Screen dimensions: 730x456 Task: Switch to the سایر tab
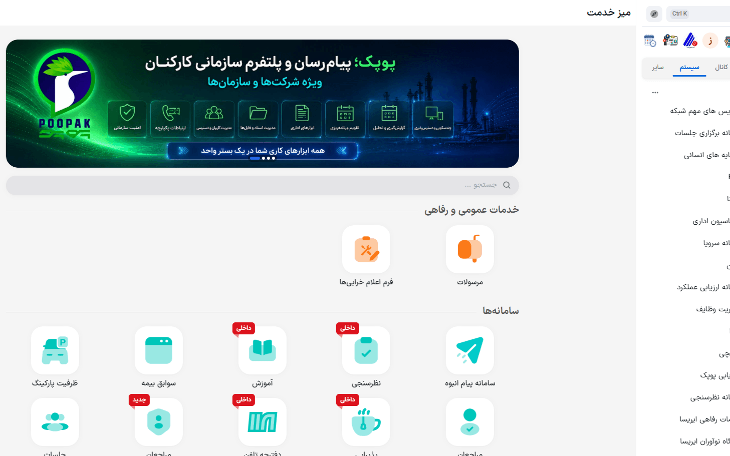[658, 67]
